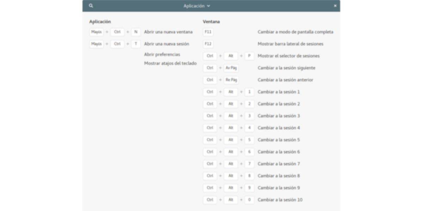Click the search magnifier icon in header
The image size is (423, 211).
91,6
